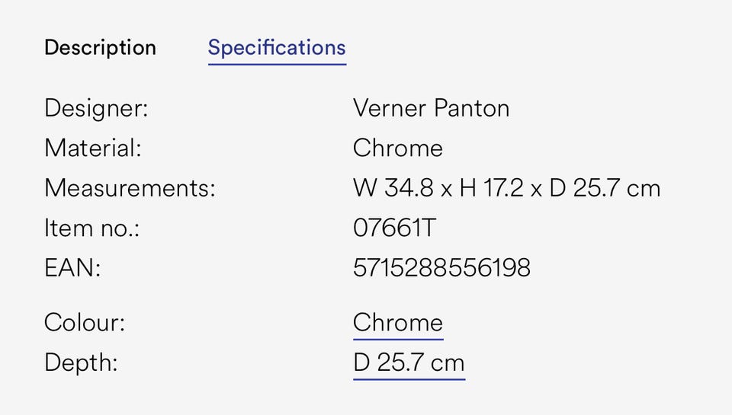Screen dimensions: 732x415
Task: Click the EAN code 5715288556198
Action: tap(441, 268)
